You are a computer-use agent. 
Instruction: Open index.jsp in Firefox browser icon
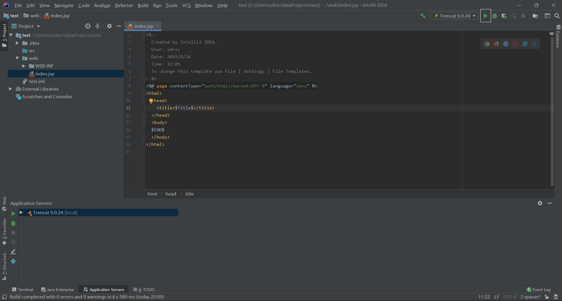coord(496,44)
